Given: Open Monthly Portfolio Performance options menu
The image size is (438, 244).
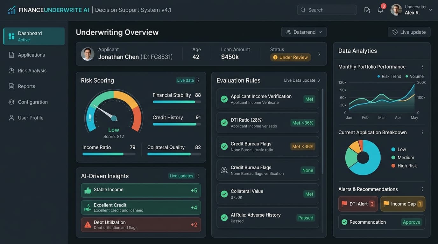Looking at the screenshot, I should [x=422, y=67].
